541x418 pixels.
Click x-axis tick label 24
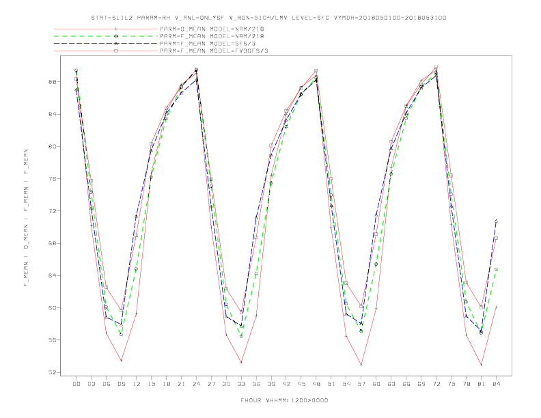click(196, 384)
